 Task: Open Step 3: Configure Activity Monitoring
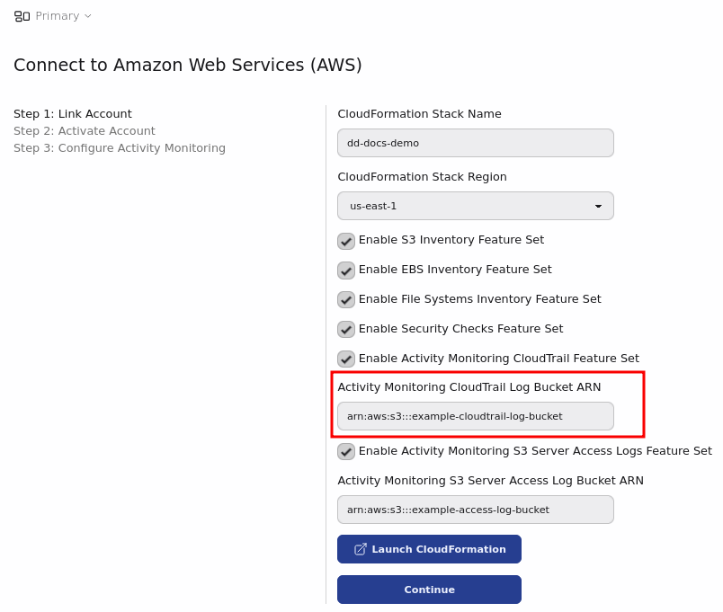120,148
